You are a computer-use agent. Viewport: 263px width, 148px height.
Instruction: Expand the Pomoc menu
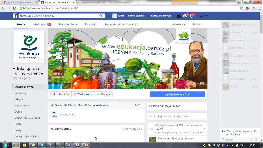pos(198,24)
